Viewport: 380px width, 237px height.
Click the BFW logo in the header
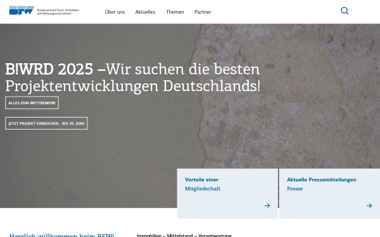click(x=22, y=10)
